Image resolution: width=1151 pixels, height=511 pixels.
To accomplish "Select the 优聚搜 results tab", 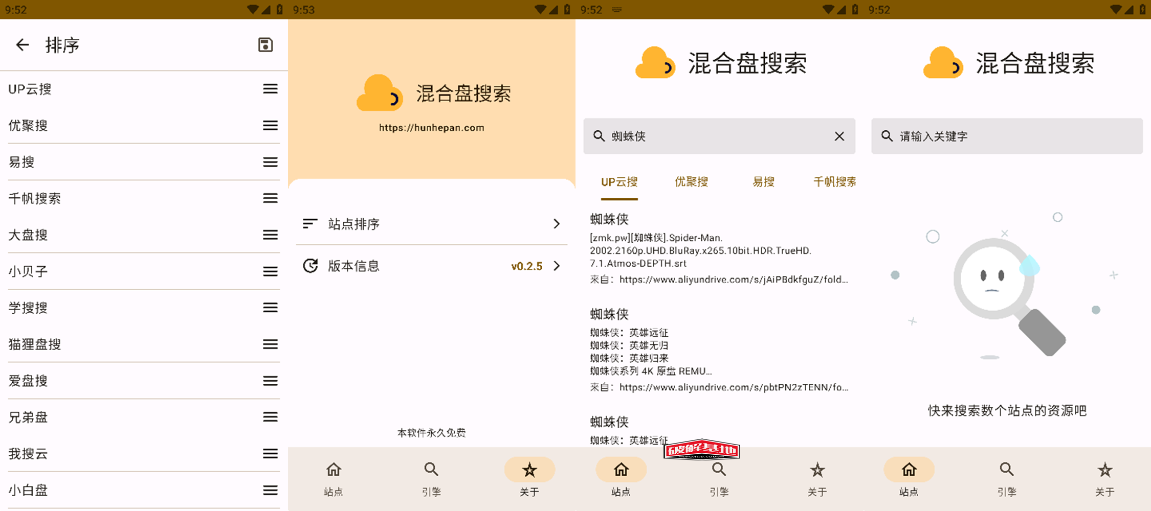I will (691, 182).
